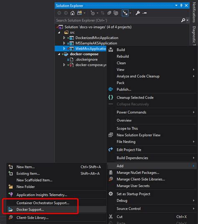Collapse the docker-compose project node
The width and height of the screenshot is (198, 224).
click(59, 54)
